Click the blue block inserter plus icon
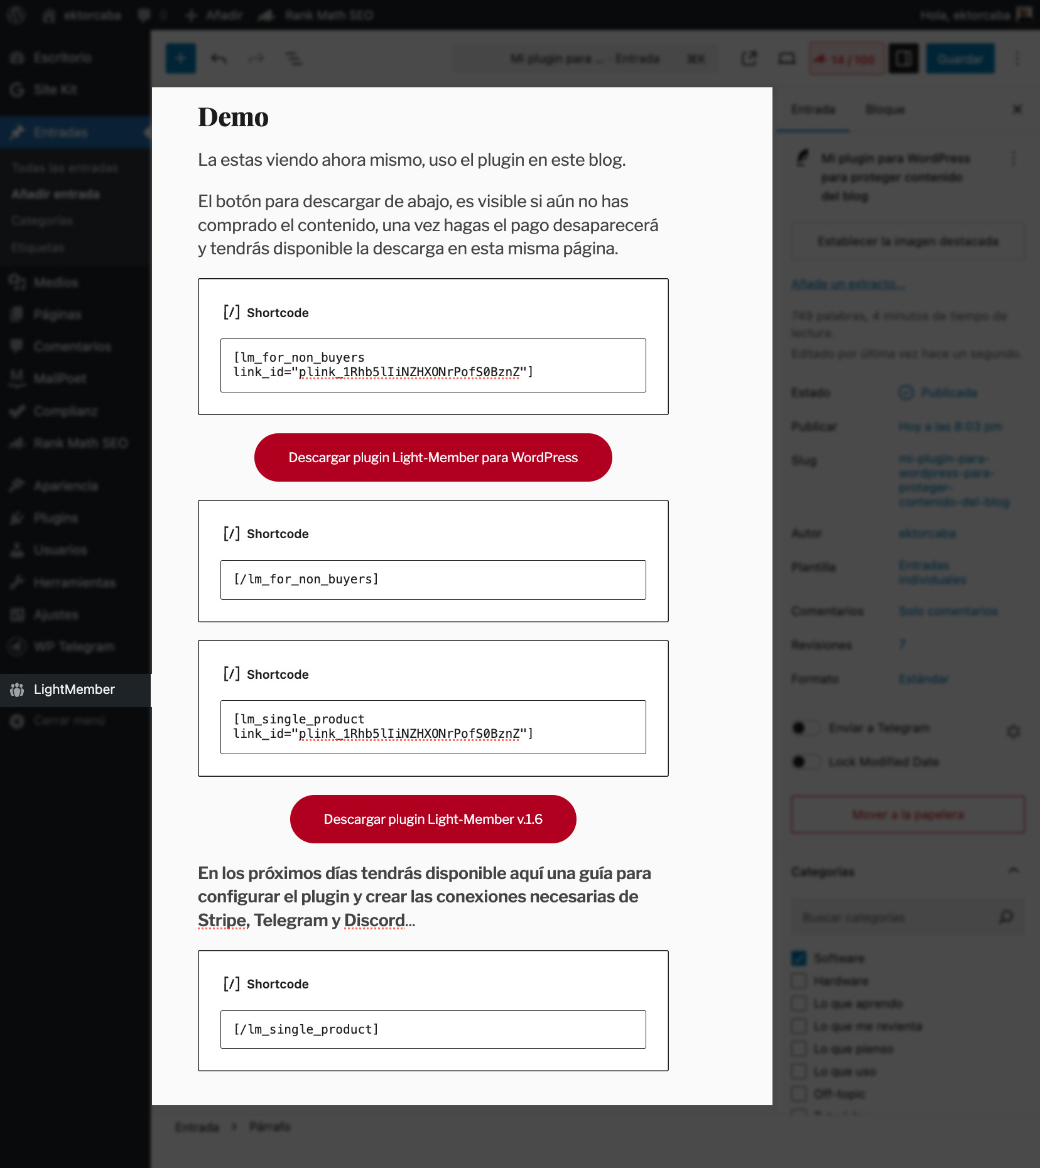The image size is (1040, 1168). pyautogui.click(x=181, y=59)
